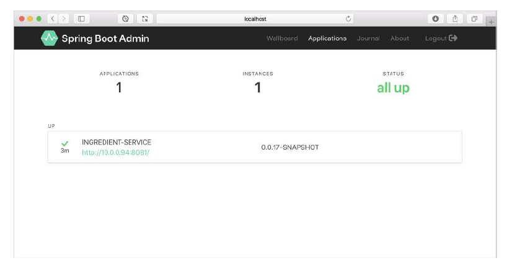Select the INGREDIENT-SERVICE application row

[x=255, y=147]
